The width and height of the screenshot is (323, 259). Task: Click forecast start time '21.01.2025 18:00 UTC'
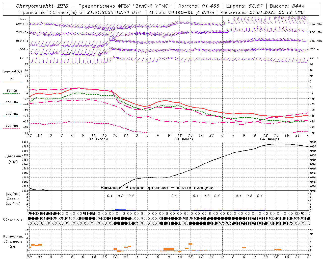(x=114, y=12)
